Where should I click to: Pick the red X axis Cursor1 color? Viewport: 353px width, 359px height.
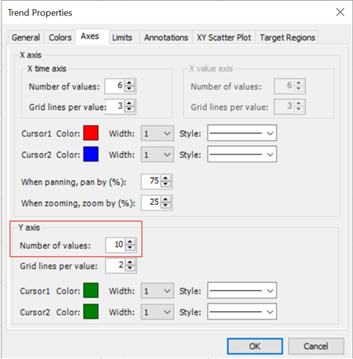(x=91, y=133)
